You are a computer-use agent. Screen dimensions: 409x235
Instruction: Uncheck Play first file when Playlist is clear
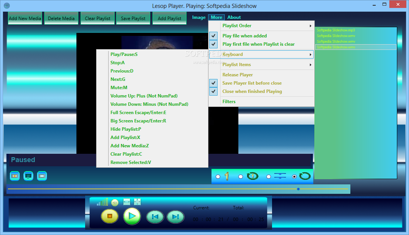point(213,44)
